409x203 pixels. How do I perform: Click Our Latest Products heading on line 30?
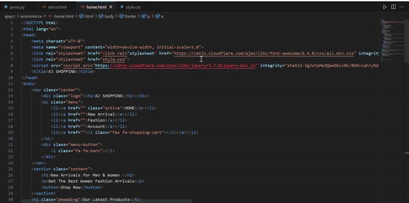[x=106, y=200]
